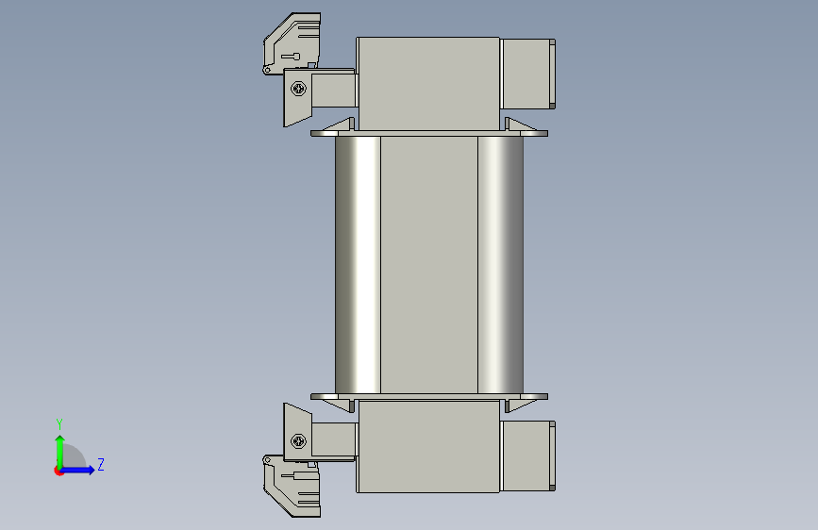Select the central cylindrical body of model
Screen dimensions: 818x530
[x=429, y=265]
